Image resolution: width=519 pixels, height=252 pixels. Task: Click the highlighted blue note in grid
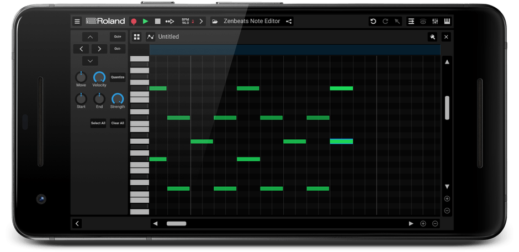(x=341, y=141)
